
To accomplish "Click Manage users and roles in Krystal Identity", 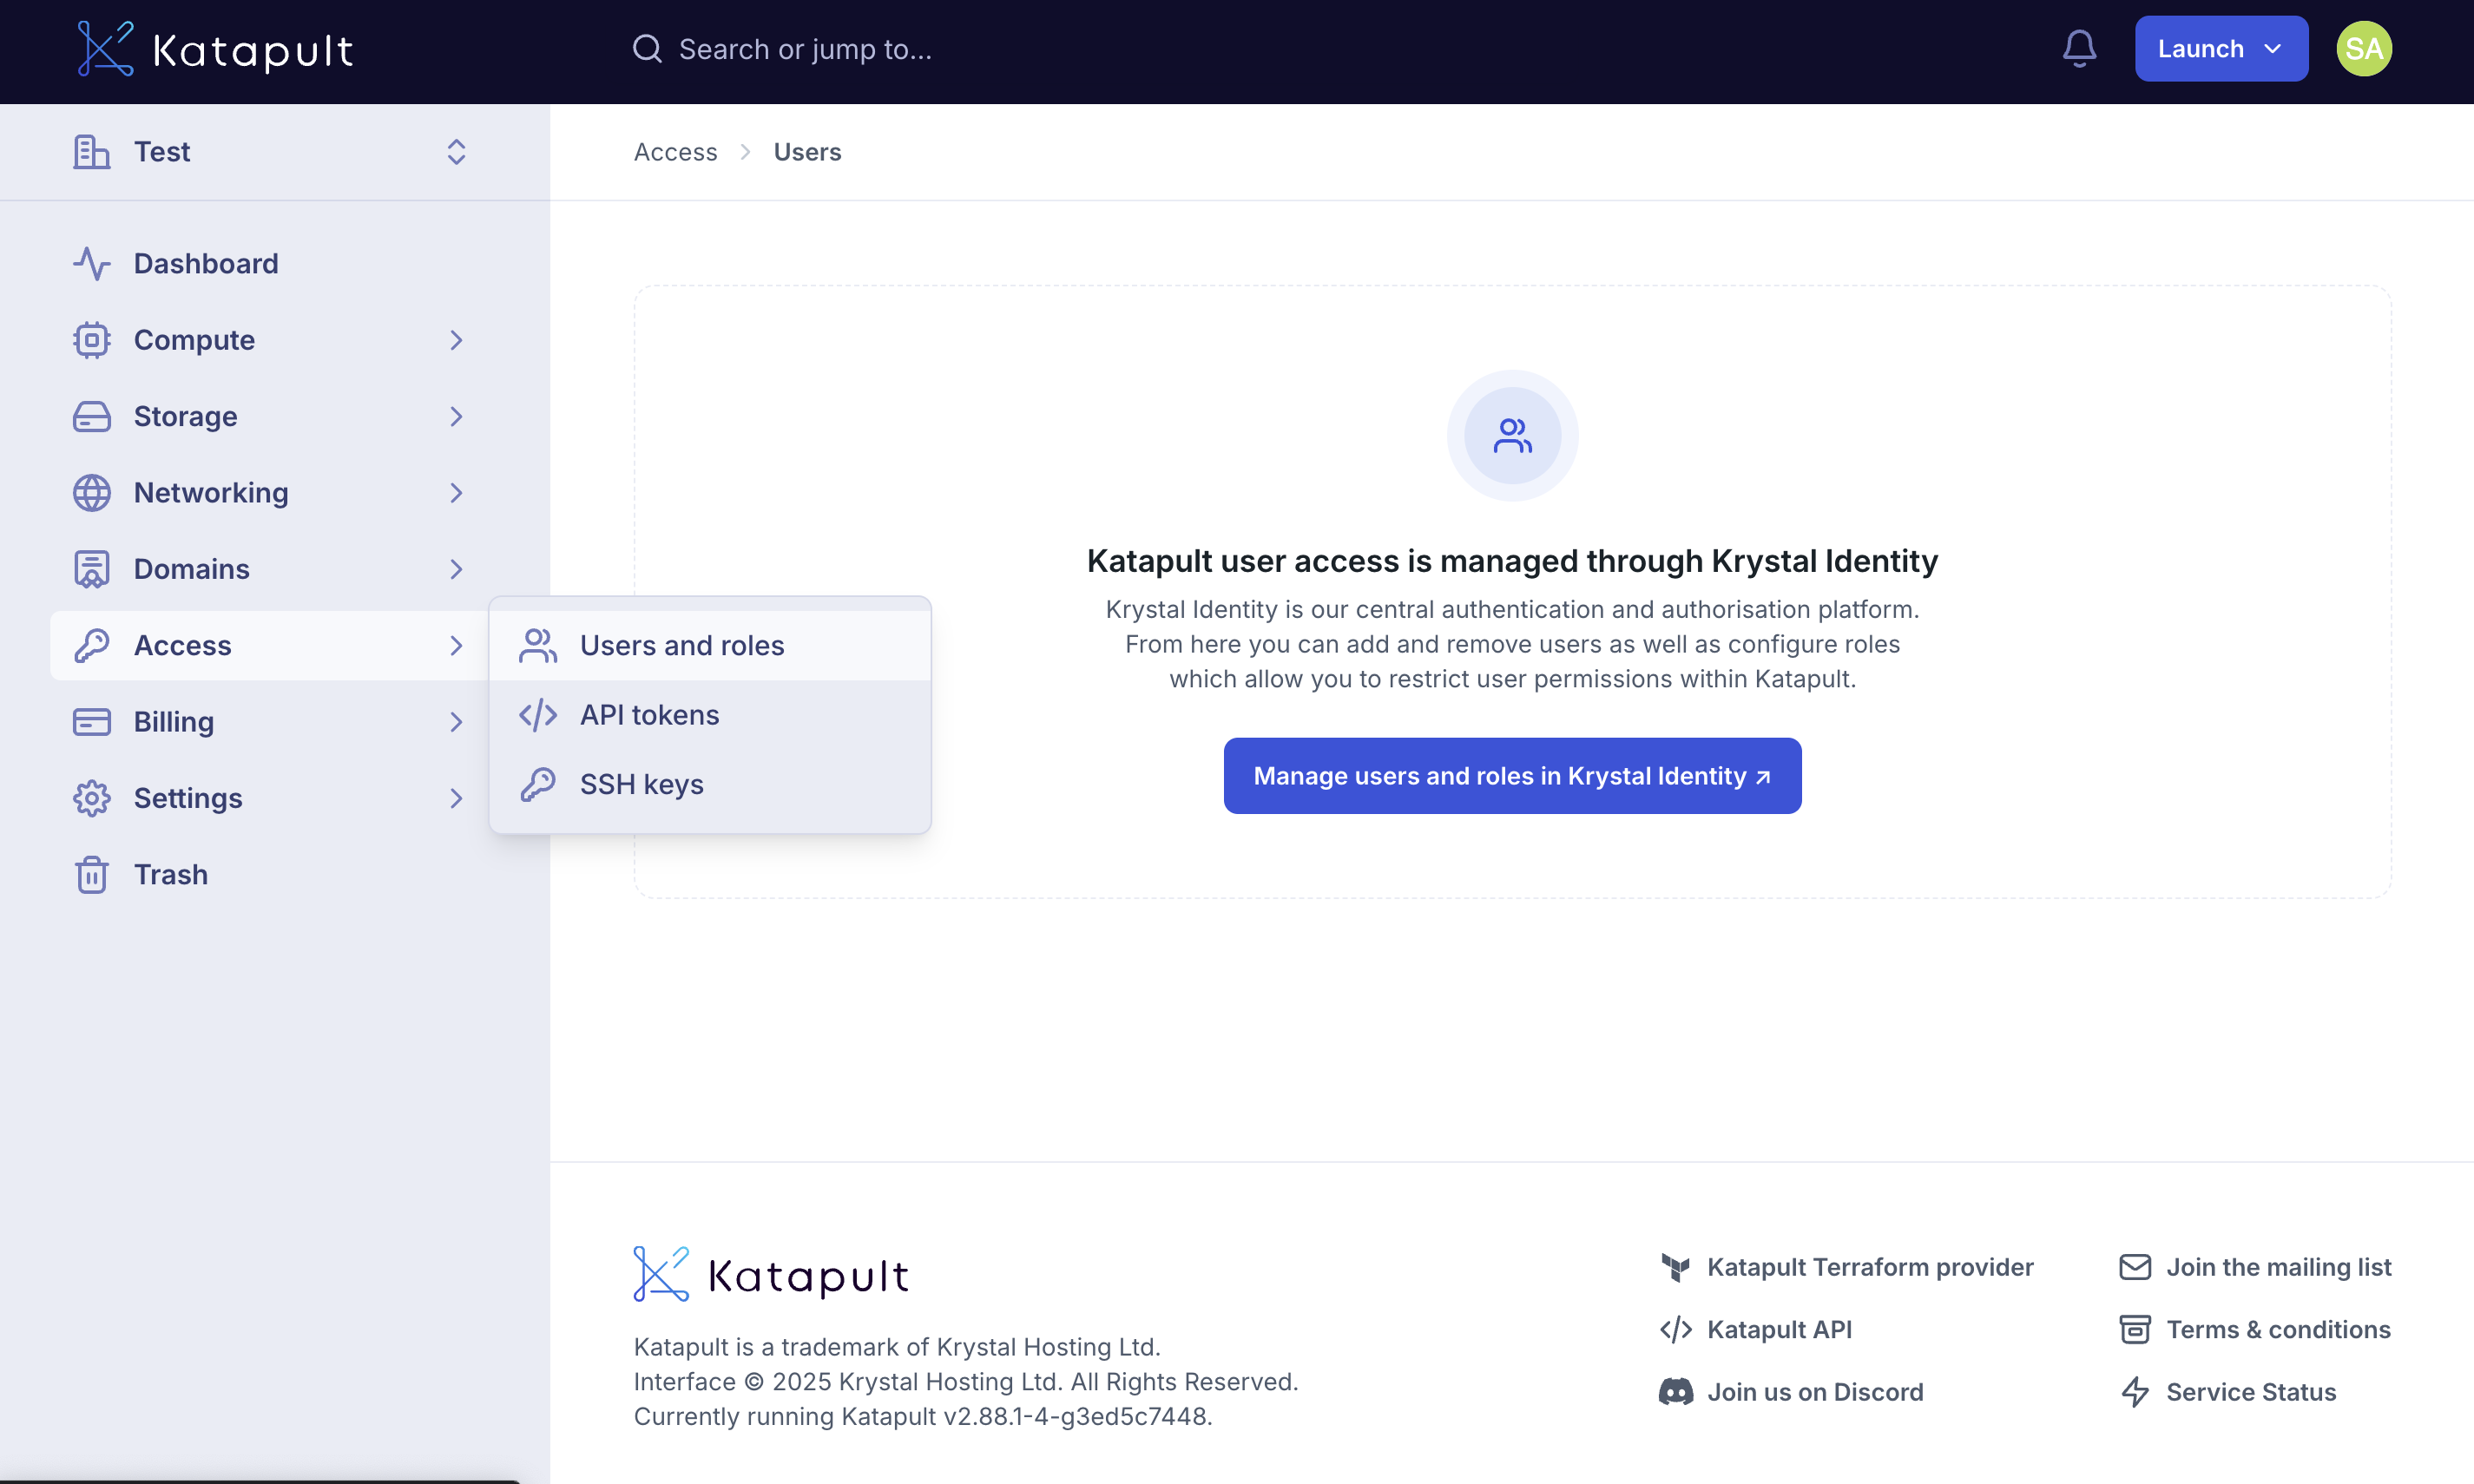I will (x=1512, y=776).
